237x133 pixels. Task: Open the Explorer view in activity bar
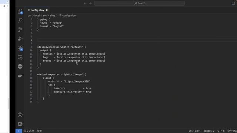(x=20, y=11)
